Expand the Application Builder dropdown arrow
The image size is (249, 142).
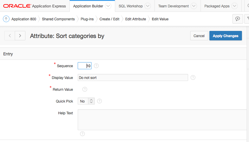pyautogui.click(x=108, y=6)
